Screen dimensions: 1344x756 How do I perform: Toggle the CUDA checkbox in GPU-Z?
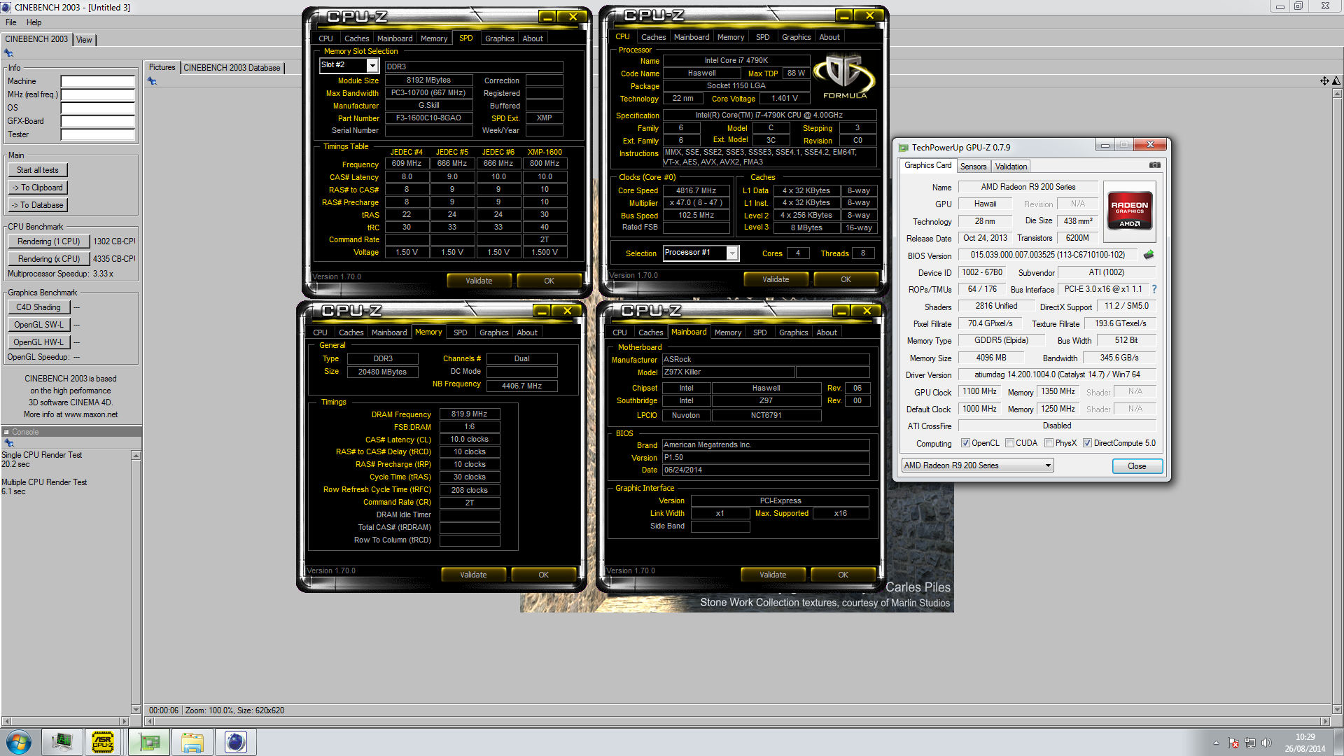pos(1009,443)
